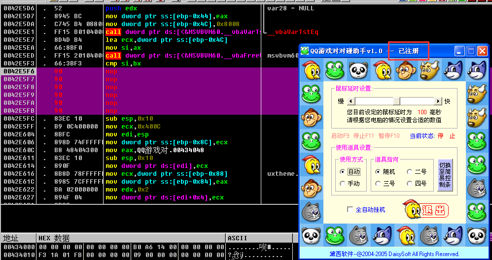This screenshot has height=260, width=492.
Task: Click the 黛西软件 DaisySoft copyright footer
Action: (x=394, y=254)
